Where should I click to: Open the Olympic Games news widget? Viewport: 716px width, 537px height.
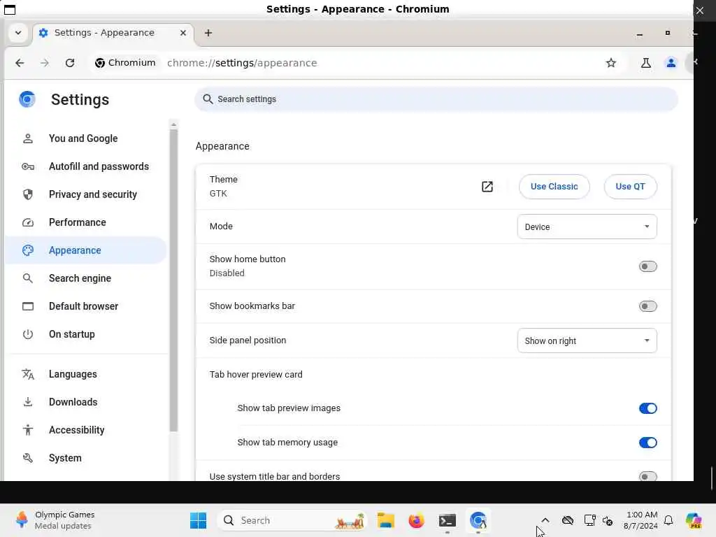pyautogui.click(x=55, y=520)
